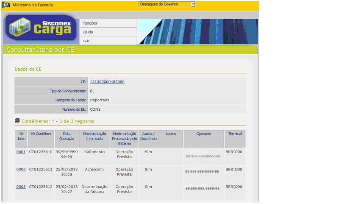Open item 0001 link

pyautogui.click(x=21, y=152)
